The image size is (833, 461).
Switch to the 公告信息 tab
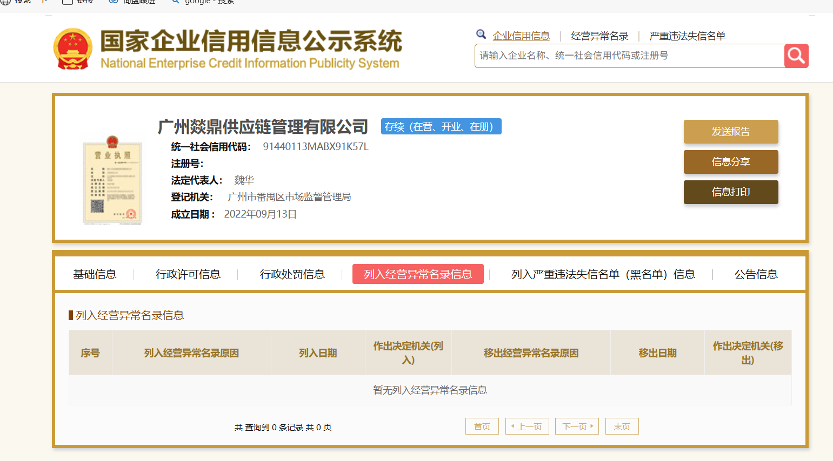[x=756, y=274]
